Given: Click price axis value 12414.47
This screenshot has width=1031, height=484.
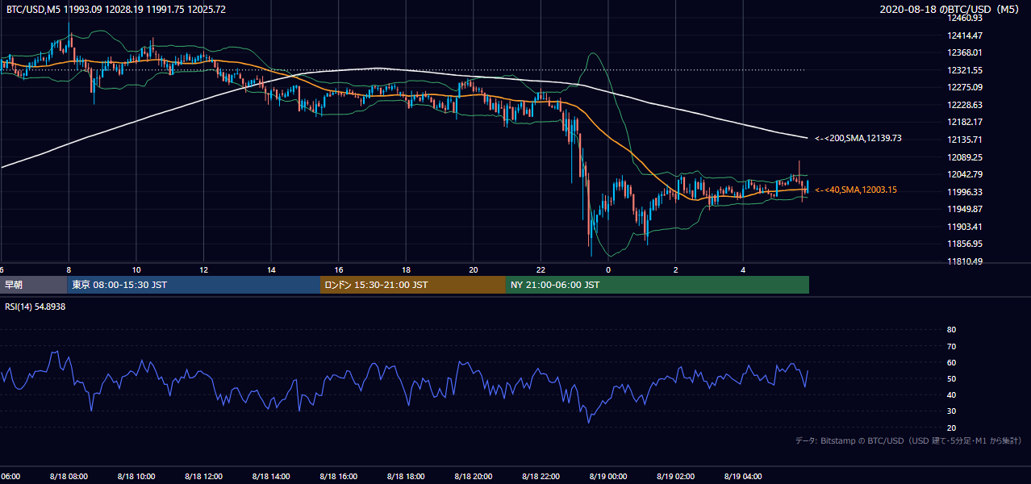Looking at the screenshot, I should coord(966,35).
